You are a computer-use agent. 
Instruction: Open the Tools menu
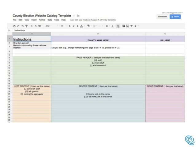57,20
